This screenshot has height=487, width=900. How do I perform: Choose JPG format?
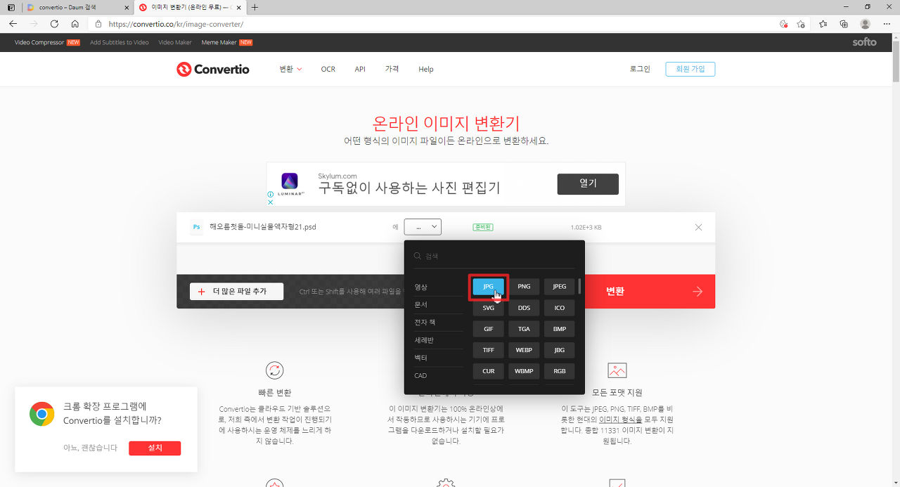coord(488,287)
